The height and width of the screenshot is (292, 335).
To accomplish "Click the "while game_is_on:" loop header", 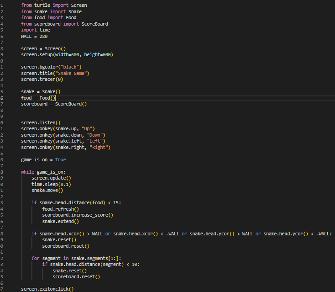I will pyautogui.click(x=43, y=172).
